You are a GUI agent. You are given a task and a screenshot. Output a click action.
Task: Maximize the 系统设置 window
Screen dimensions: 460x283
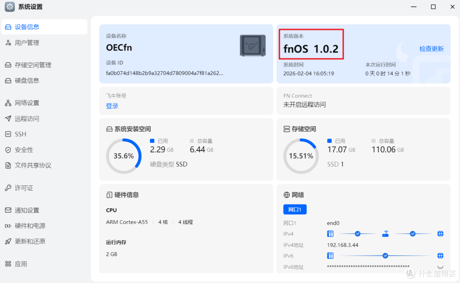click(433, 7)
